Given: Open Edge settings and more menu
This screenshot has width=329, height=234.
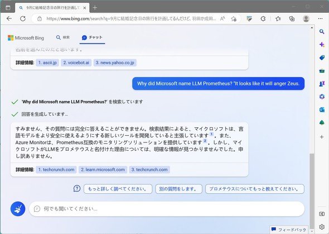Looking at the screenshot, I should pyautogui.click(x=320, y=18).
